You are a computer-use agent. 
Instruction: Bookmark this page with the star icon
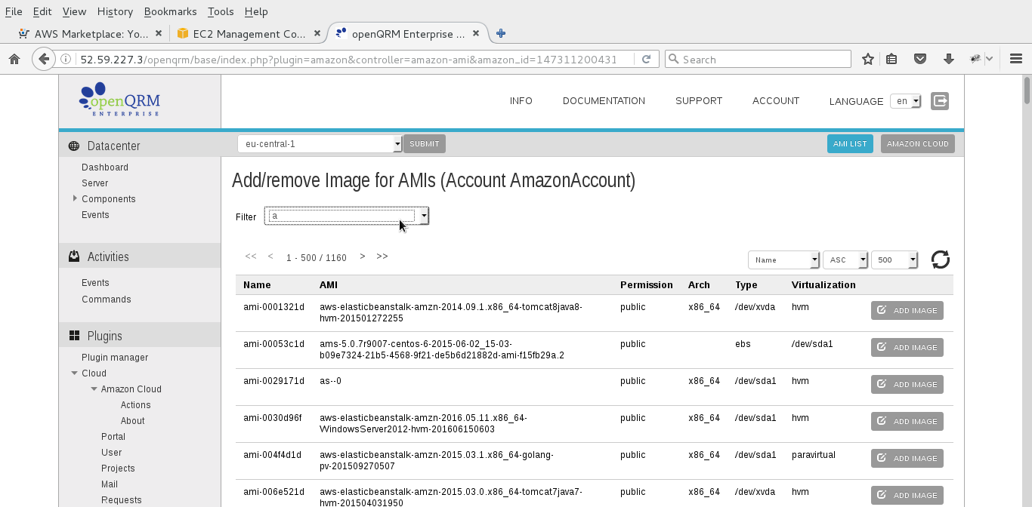[x=868, y=59]
